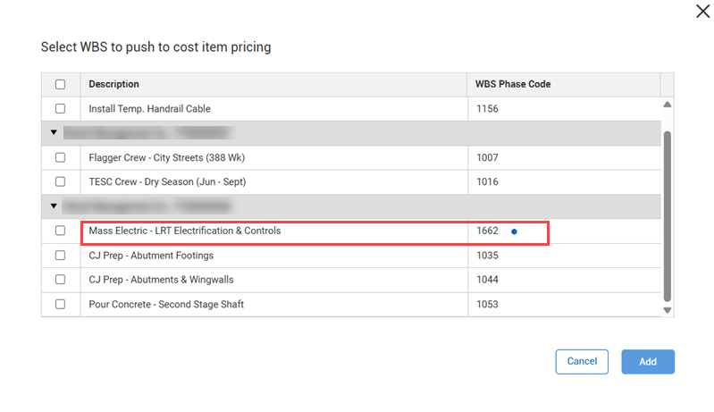Check the TESC Crew - Dry Season box
The image size is (714, 412).
(61, 182)
